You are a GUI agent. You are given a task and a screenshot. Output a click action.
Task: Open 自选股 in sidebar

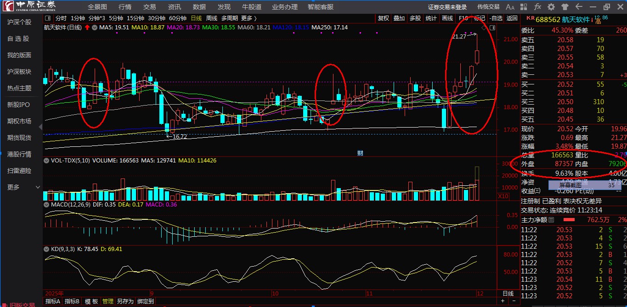tap(18, 39)
